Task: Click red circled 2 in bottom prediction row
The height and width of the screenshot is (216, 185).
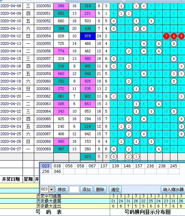Action: [129, 157]
